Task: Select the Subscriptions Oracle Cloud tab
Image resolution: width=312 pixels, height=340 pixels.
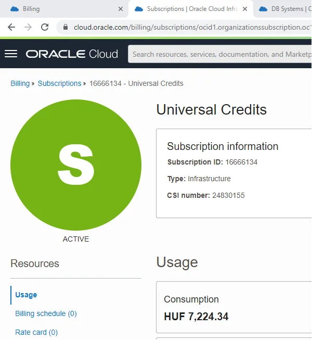Action: [x=191, y=9]
